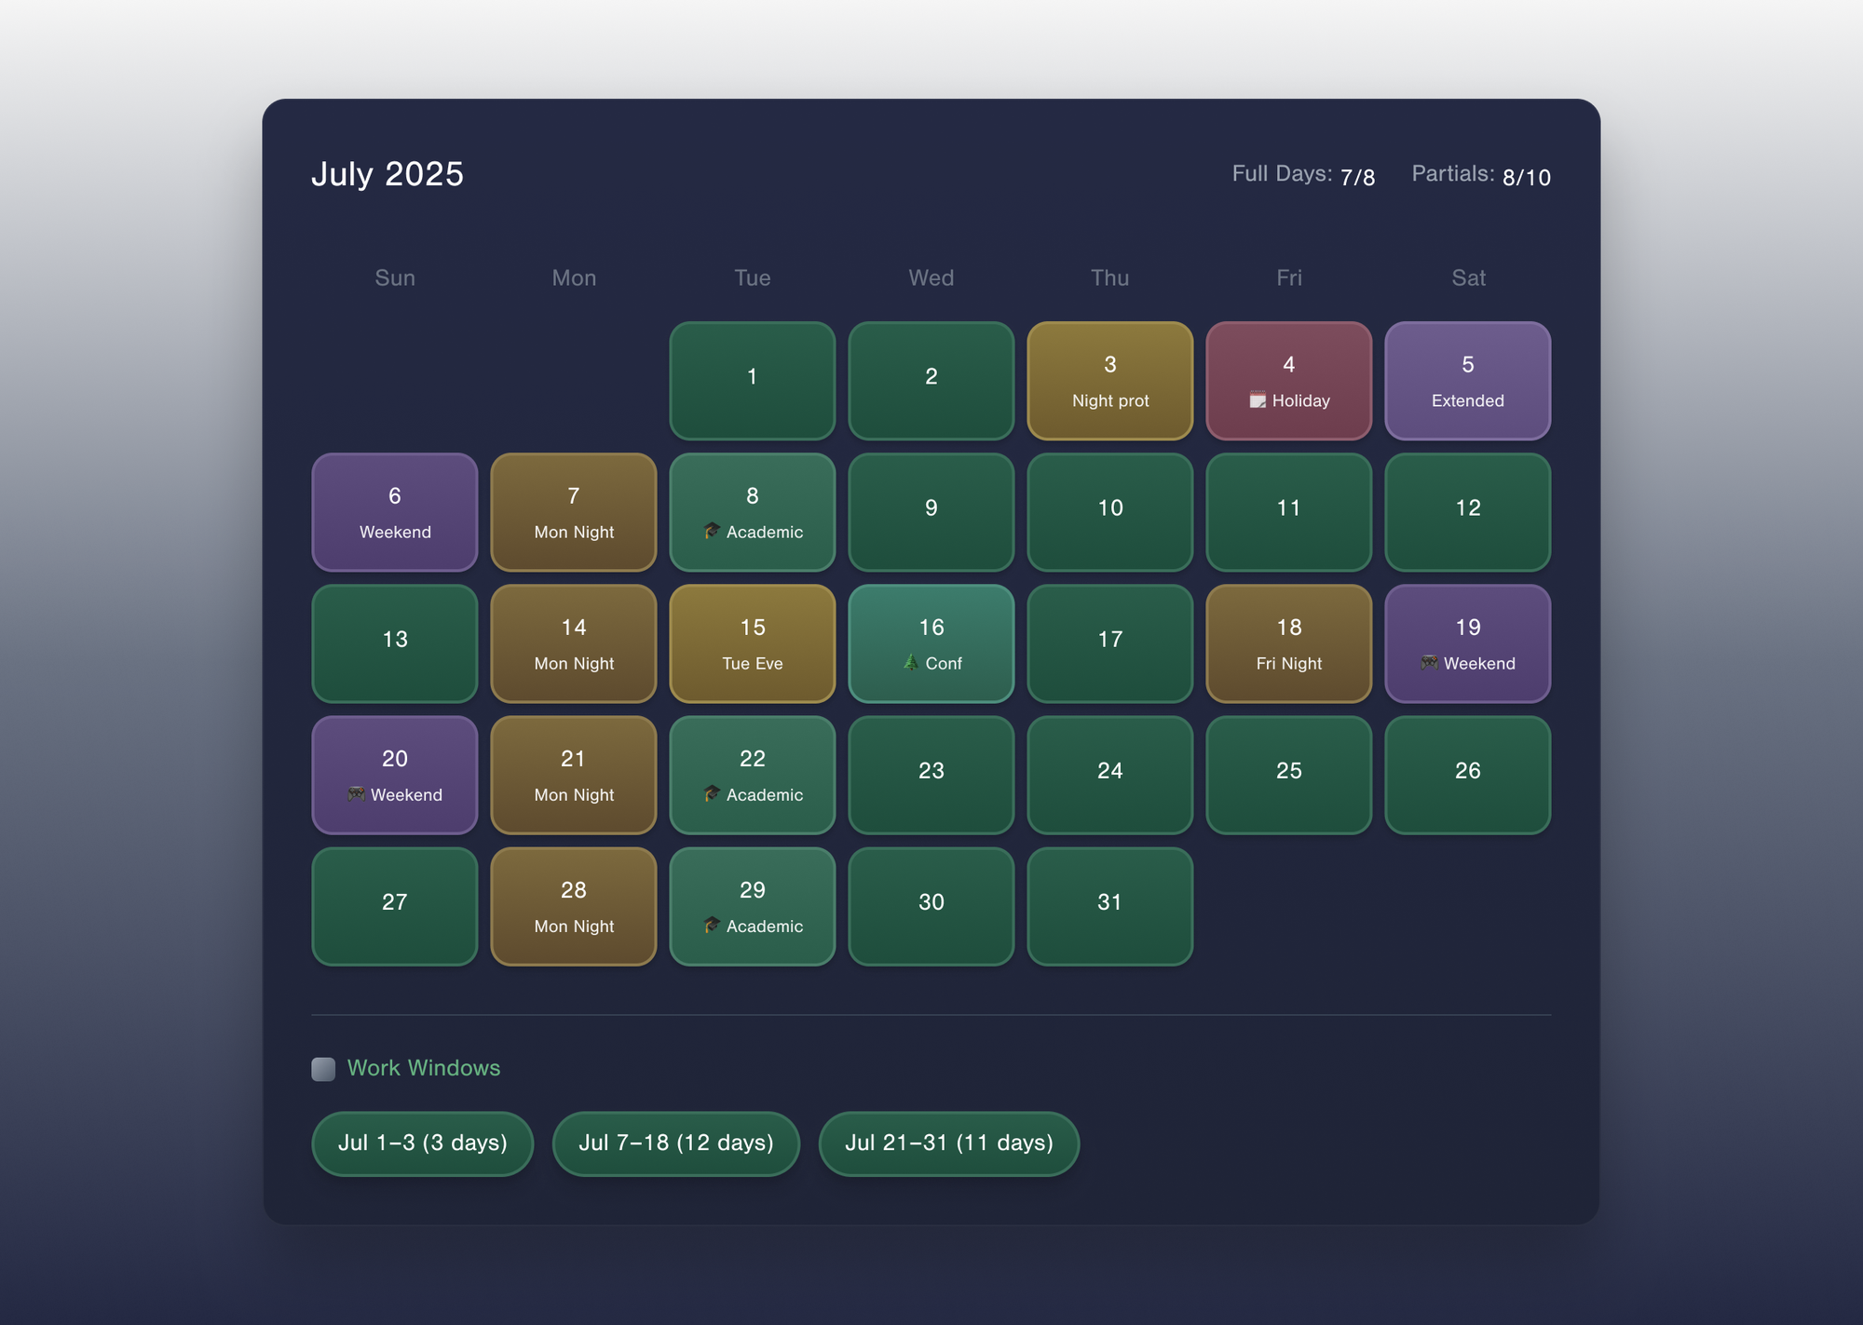The height and width of the screenshot is (1325, 1863).
Task: Click the graduation cap icon on July 29
Action: point(712,925)
